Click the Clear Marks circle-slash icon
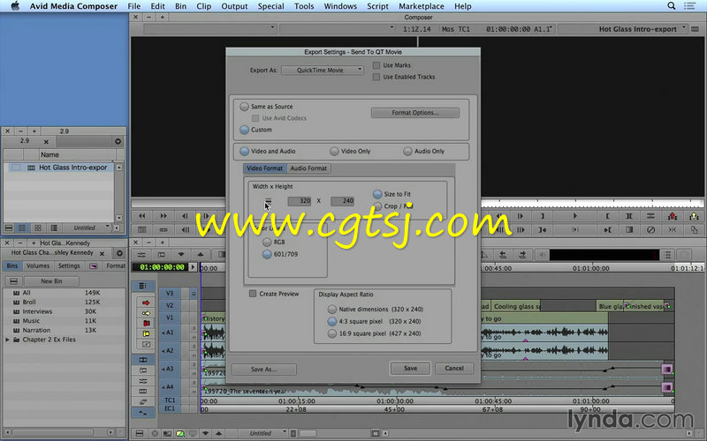Screen dimensions: 707x441 (650, 230)
